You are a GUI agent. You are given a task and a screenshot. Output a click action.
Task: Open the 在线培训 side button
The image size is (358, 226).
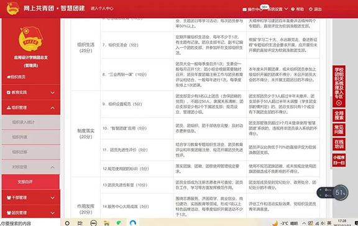coord(339,144)
